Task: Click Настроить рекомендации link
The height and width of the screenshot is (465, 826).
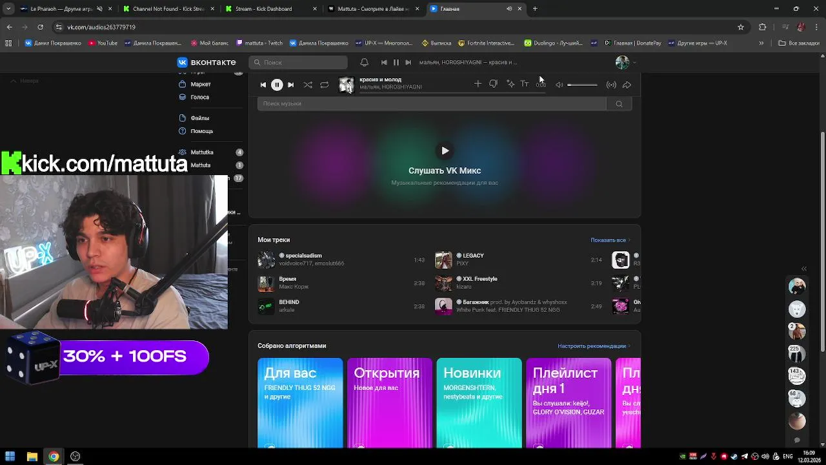Action: pyautogui.click(x=594, y=346)
